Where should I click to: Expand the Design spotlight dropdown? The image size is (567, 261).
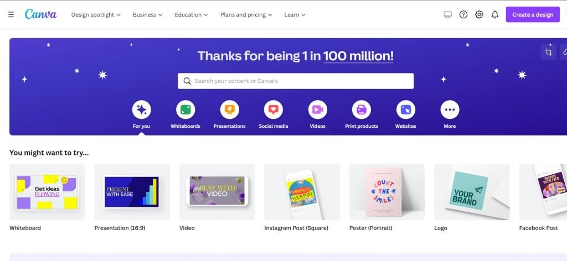(96, 14)
